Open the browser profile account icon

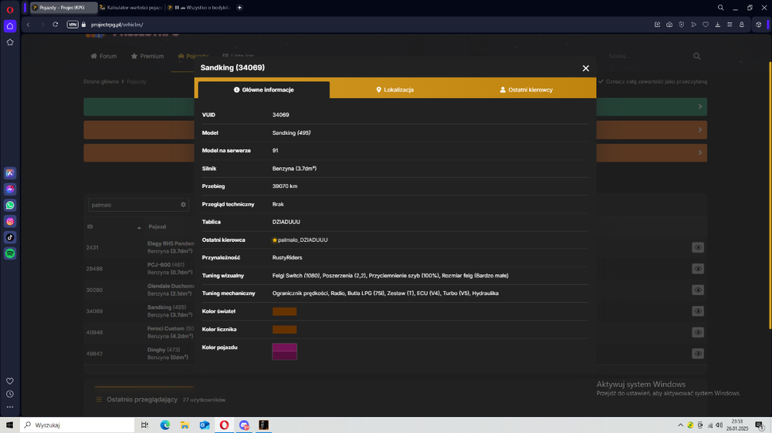[x=742, y=25]
